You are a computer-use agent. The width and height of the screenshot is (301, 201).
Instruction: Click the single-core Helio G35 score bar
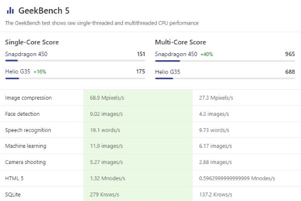point(75,78)
